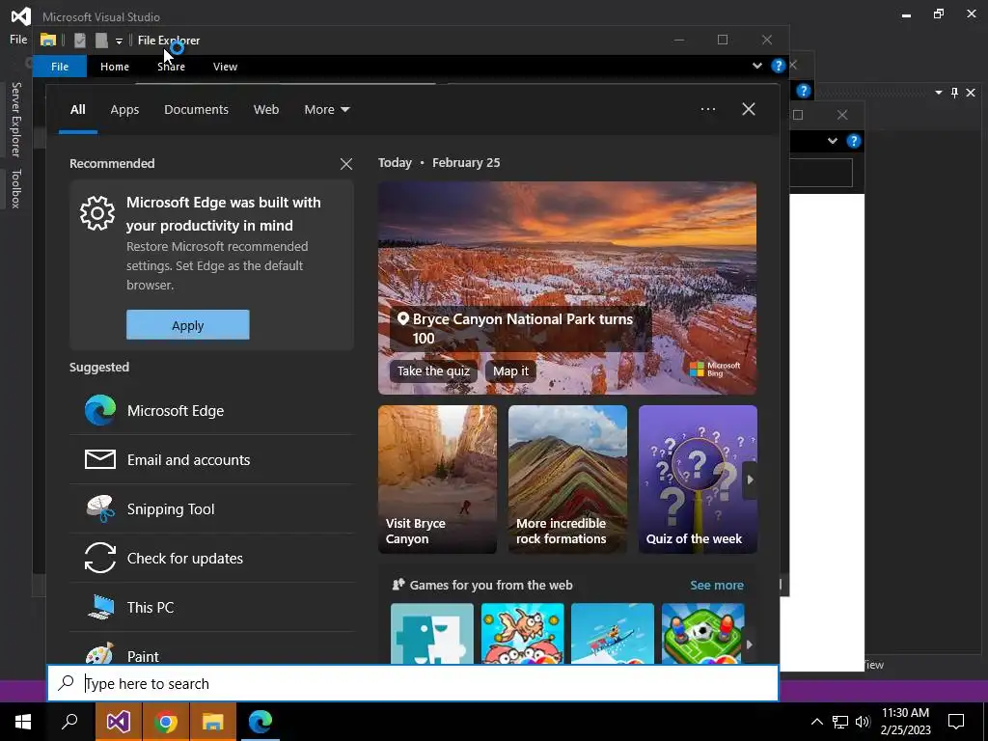Select the Apps search filter tab
This screenshot has width=988, height=741.
pos(124,110)
